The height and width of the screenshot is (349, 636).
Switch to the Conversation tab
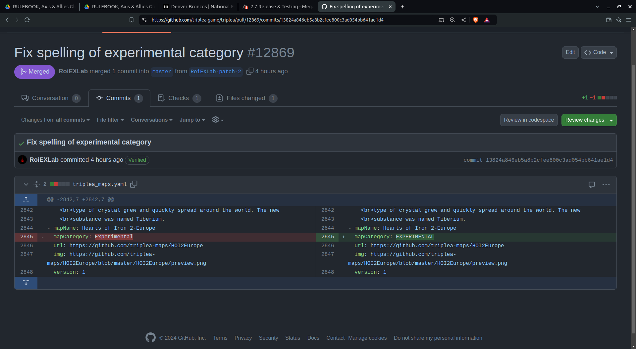click(51, 98)
